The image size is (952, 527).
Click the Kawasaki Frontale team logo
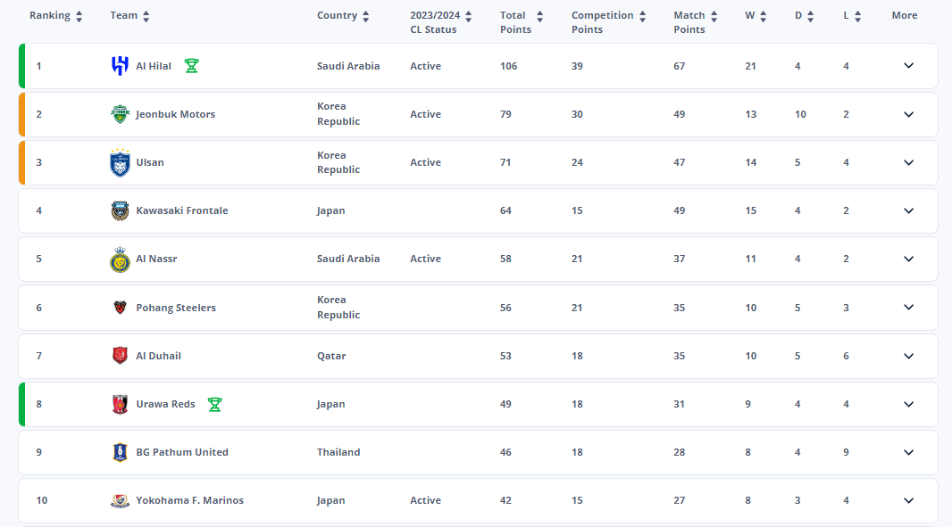click(x=120, y=210)
